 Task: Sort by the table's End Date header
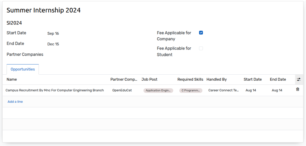tap(278, 79)
